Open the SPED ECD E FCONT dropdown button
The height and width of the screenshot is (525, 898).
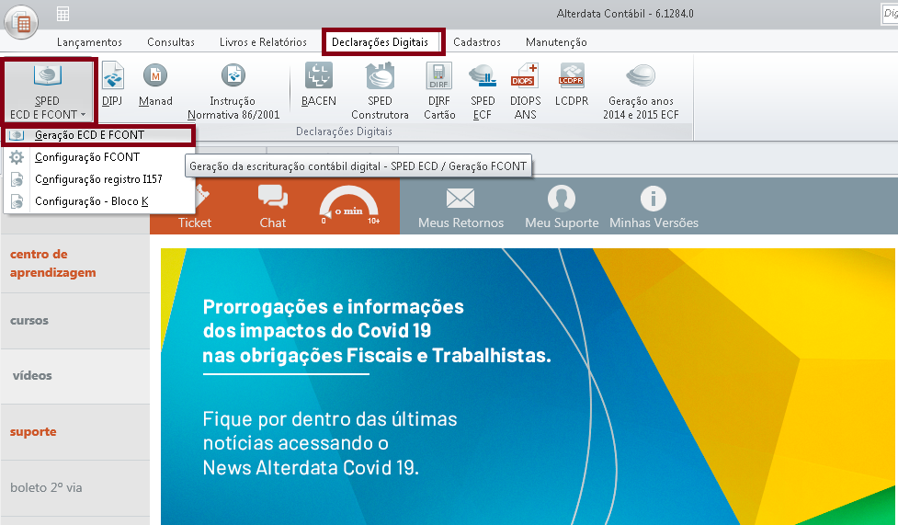[48, 90]
